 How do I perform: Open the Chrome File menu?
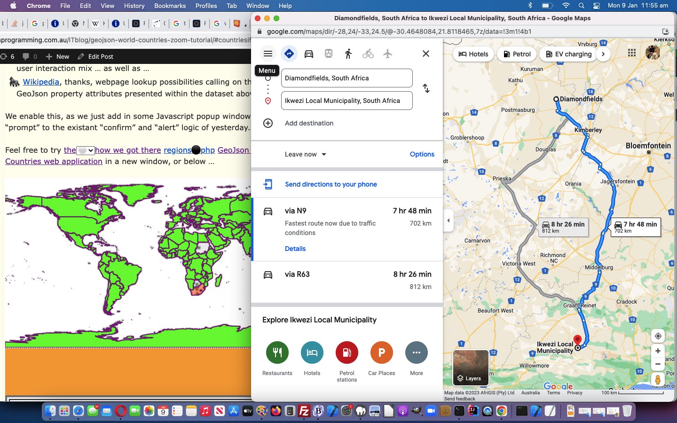click(x=65, y=6)
